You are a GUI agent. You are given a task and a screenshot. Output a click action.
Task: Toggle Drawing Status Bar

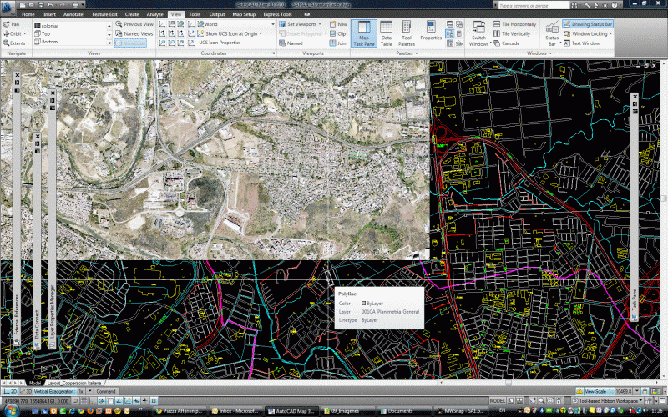pos(588,24)
